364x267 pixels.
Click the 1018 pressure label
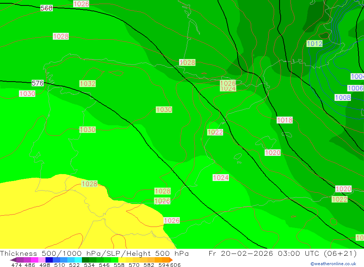point(285,120)
